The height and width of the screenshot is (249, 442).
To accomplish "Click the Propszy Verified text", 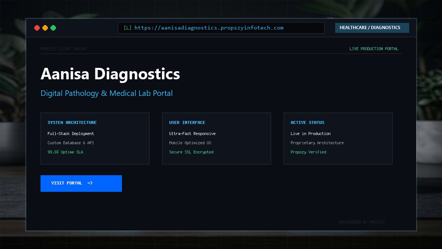I will [308, 152].
